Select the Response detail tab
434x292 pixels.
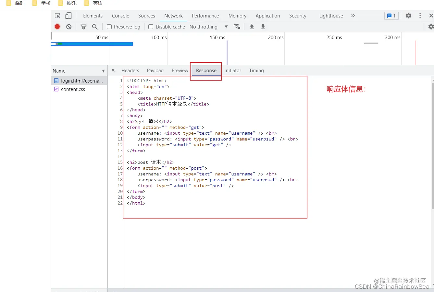(x=206, y=71)
